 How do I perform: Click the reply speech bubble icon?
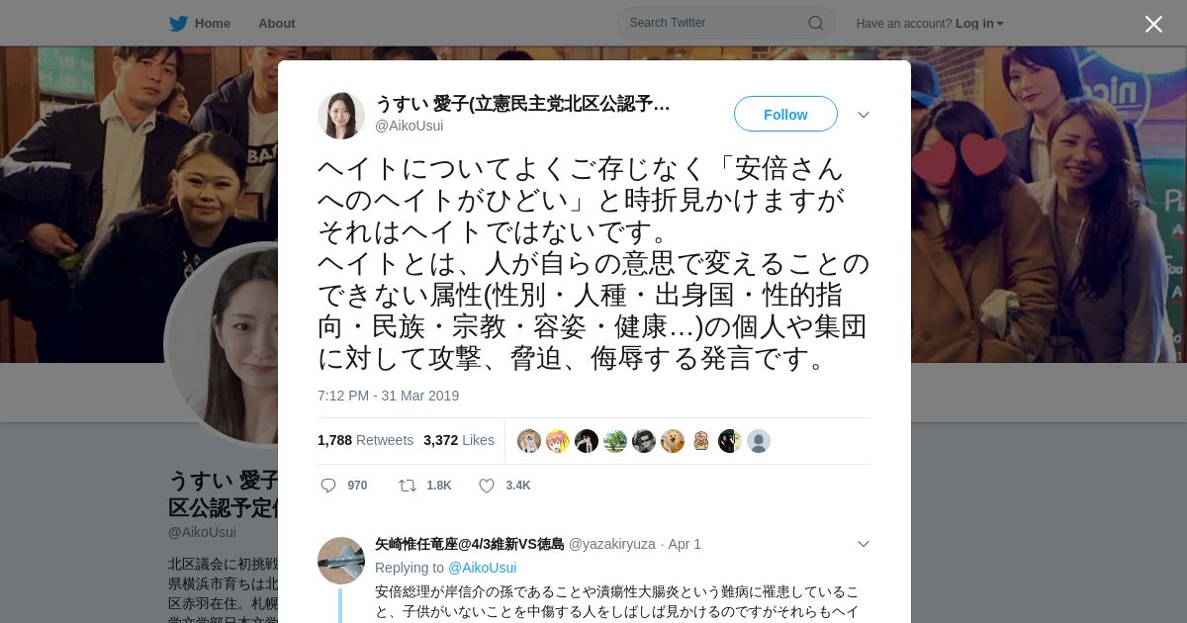point(328,486)
